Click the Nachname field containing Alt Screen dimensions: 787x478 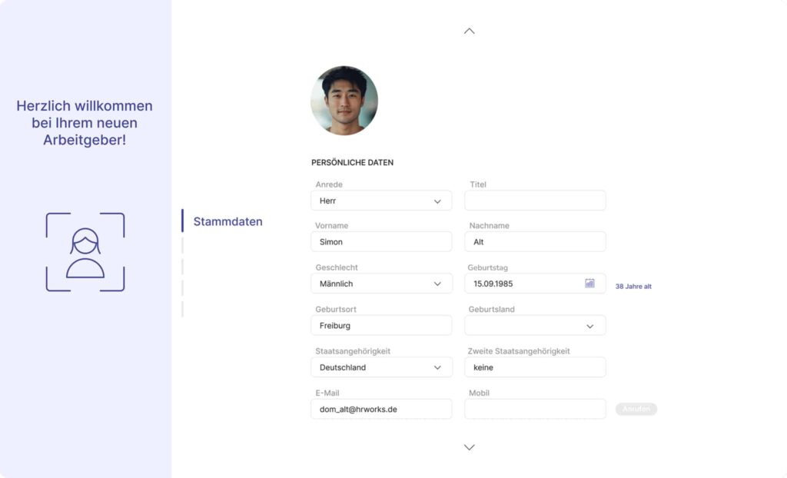535,242
